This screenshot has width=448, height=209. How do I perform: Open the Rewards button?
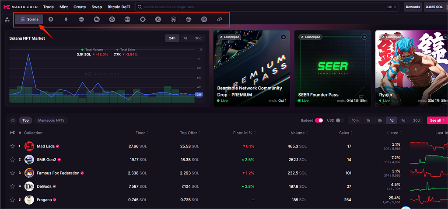click(x=413, y=7)
